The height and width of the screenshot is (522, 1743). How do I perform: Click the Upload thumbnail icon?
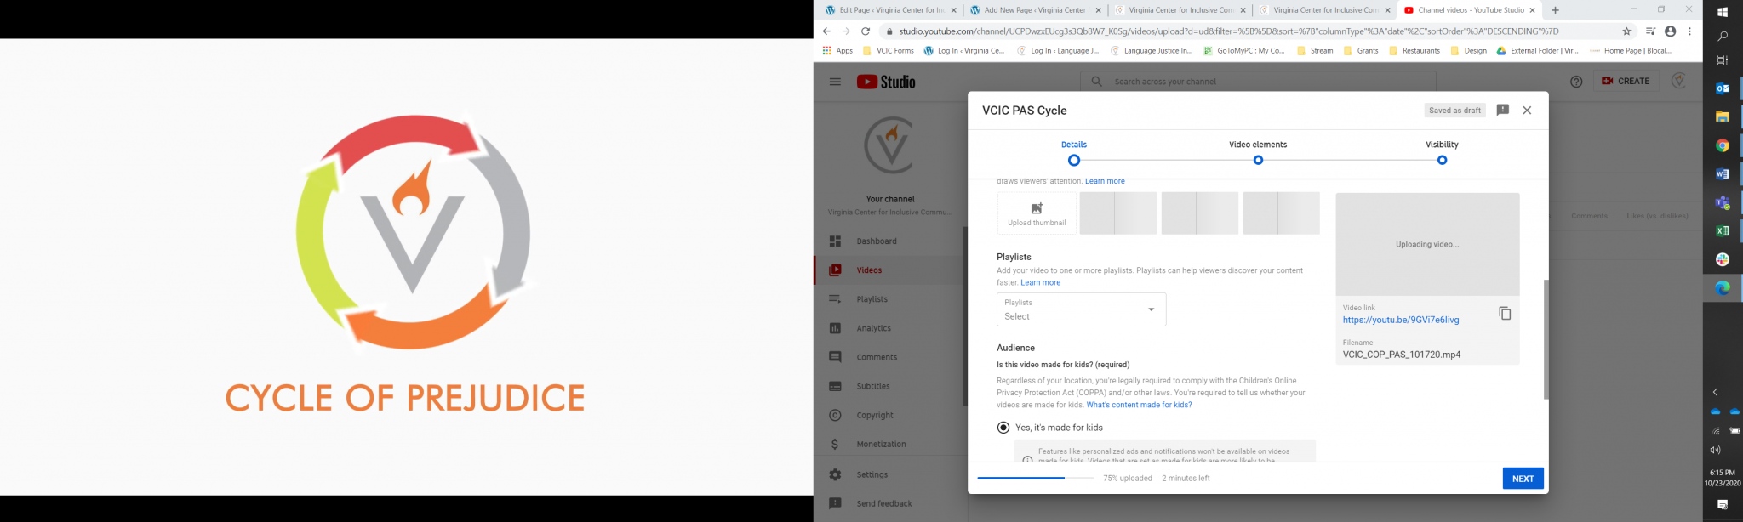point(1036,209)
